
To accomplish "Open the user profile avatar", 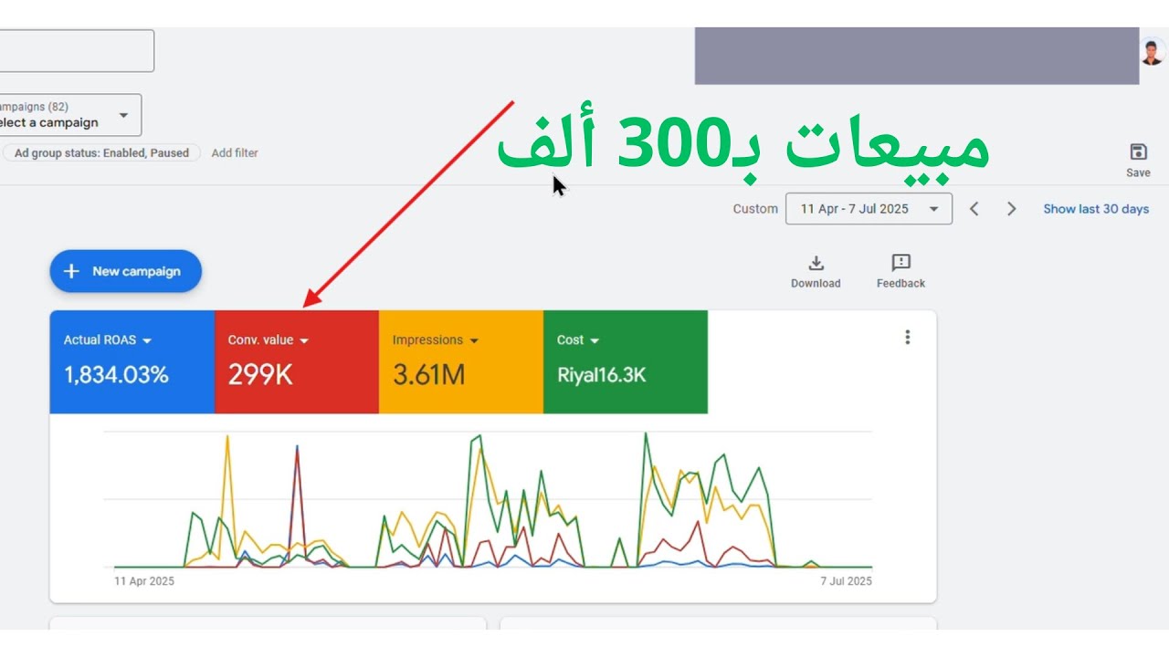I will (1153, 51).
